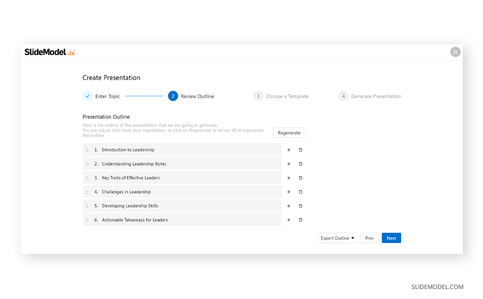Click the trash icon for Understanding Leadership Styles
The width and height of the screenshot is (483, 299).
[x=301, y=163]
